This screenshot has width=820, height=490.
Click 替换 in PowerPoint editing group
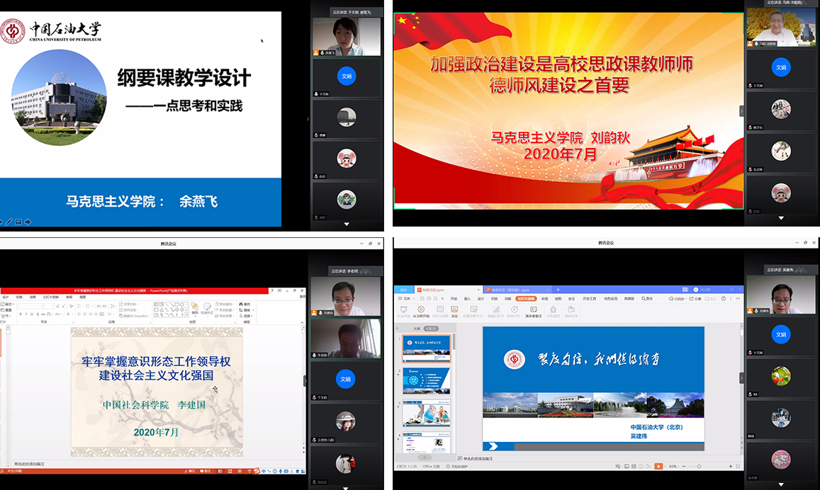click(x=247, y=310)
